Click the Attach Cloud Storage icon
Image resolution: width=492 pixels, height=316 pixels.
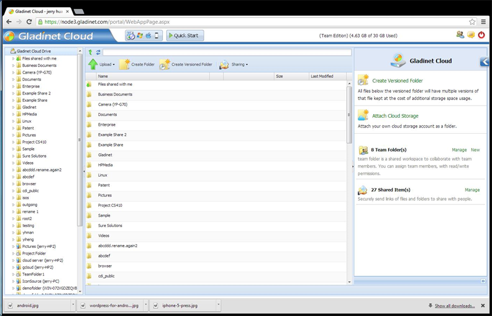[363, 115]
